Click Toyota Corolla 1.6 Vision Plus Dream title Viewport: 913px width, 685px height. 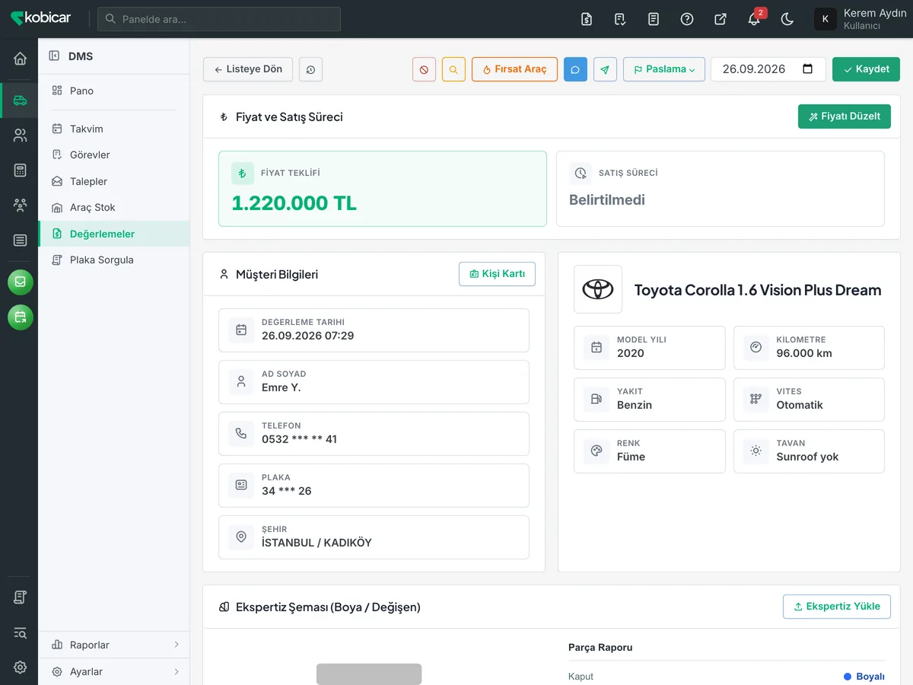pos(758,290)
